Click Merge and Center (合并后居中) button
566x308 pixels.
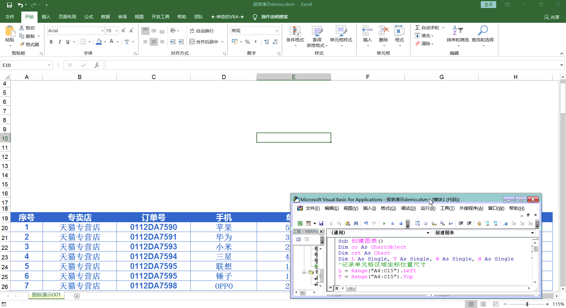click(x=204, y=42)
